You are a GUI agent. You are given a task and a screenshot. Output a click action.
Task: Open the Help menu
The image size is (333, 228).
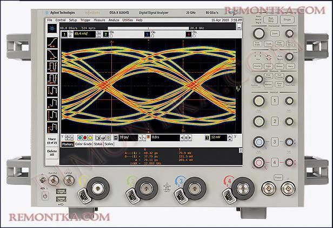139,20
